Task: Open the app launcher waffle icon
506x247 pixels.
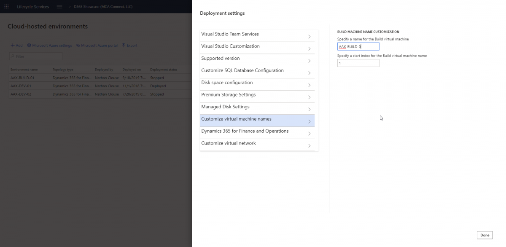Action: 6,6
